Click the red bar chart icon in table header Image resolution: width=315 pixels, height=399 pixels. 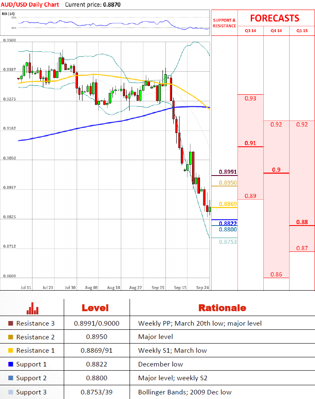point(32,308)
